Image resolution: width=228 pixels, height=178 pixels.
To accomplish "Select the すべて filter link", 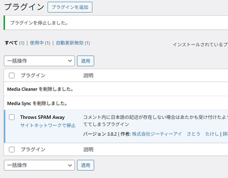I will tap(11, 43).
